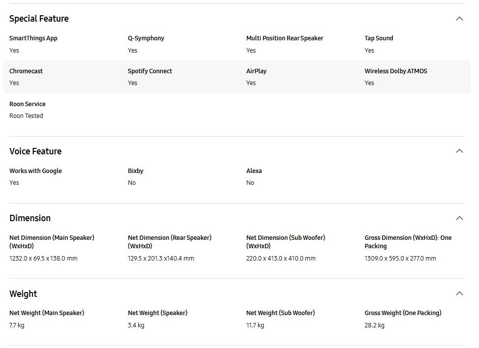The height and width of the screenshot is (348, 479).
Task: Click the Sub Woofer dimension value
Action: click(x=281, y=259)
